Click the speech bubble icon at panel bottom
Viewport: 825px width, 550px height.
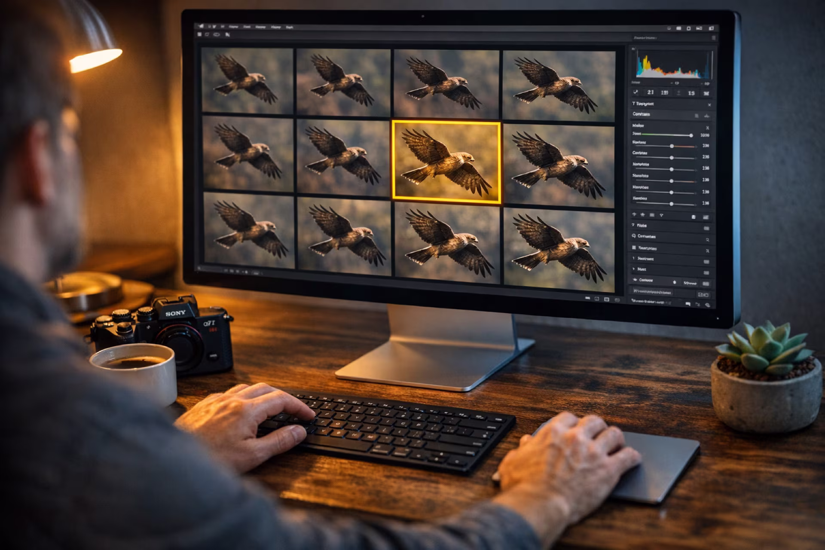[x=688, y=304]
